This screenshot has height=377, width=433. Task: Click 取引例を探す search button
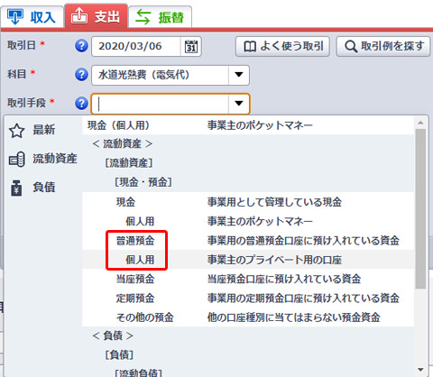tap(383, 46)
